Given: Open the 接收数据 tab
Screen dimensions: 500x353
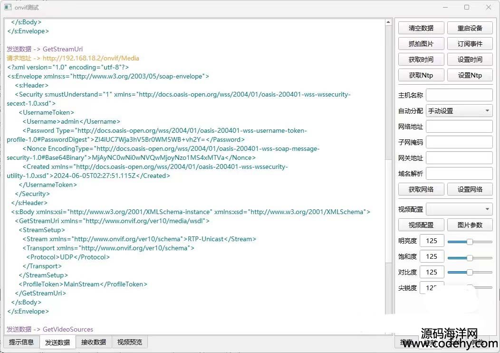Looking at the screenshot, I should pyautogui.click(x=94, y=342).
